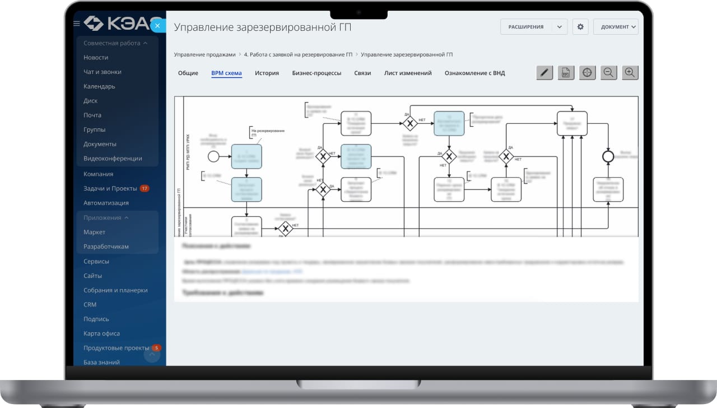
Task: Click the crosshair center-diagram icon
Action: point(587,73)
